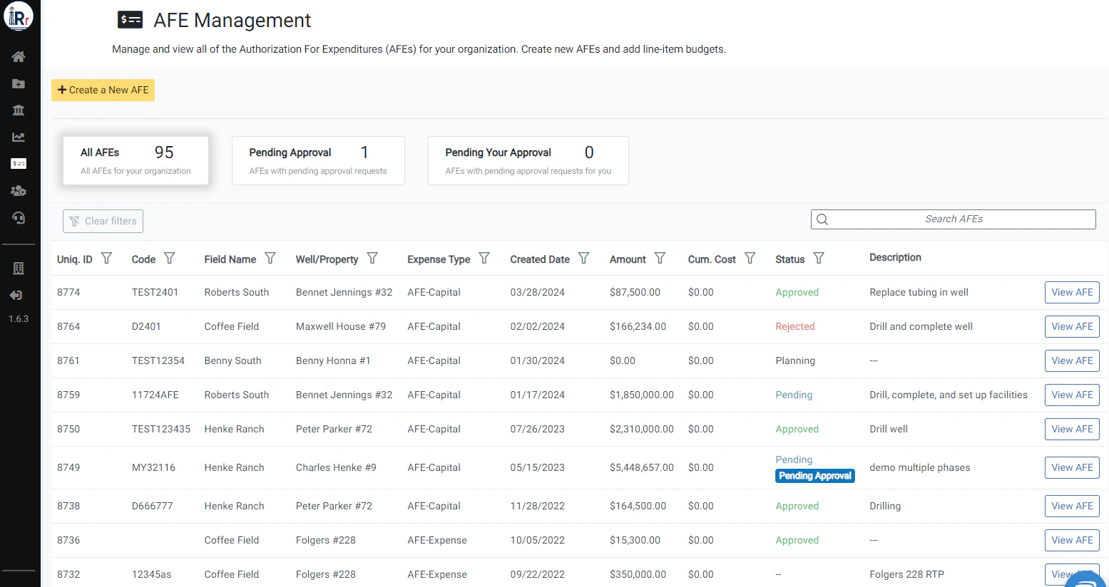Filter by Amount column

click(660, 258)
